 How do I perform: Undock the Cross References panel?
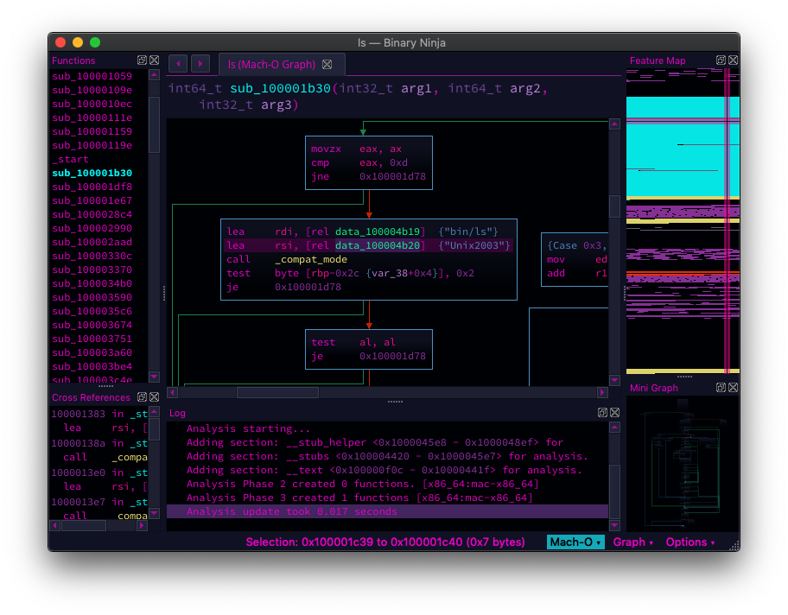pyautogui.click(x=142, y=397)
